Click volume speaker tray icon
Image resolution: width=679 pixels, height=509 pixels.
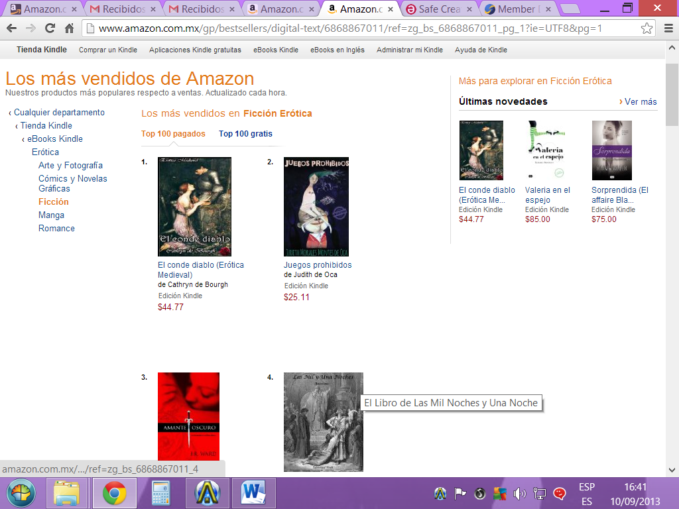click(519, 493)
